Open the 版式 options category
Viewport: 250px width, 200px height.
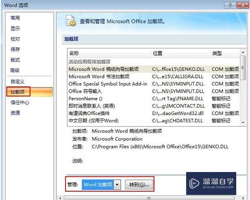tap(15, 60)
